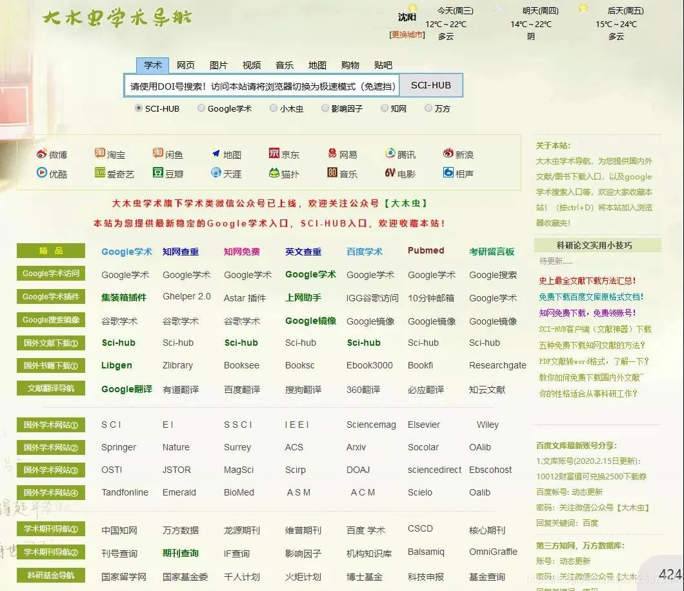
Task: Click the 闲鱼 icon shortcut
Action: (157, 153)
